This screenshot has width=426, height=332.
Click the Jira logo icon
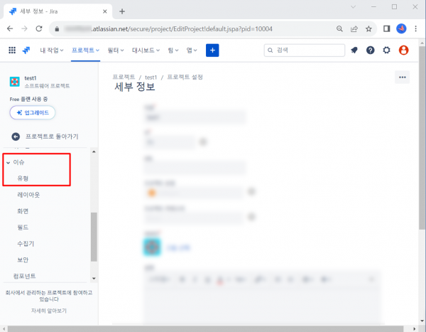pyautogui.click(x=26, y=50)
